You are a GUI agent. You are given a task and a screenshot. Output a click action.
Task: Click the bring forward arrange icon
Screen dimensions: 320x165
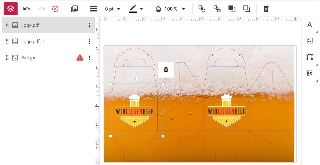pos(202,9)
